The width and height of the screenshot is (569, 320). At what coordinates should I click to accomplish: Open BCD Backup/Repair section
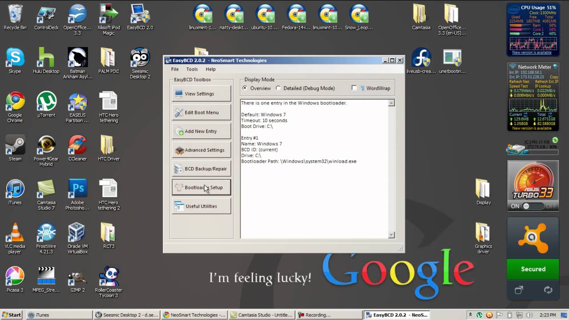click(201, 168)
